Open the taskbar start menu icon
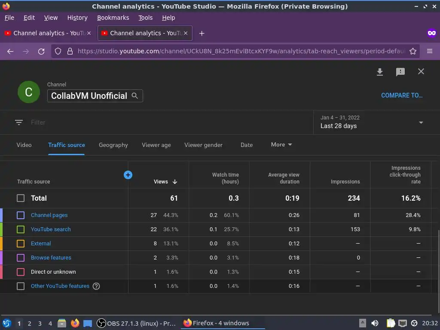This screenshot has width=440, height=330. pos(7,323)
